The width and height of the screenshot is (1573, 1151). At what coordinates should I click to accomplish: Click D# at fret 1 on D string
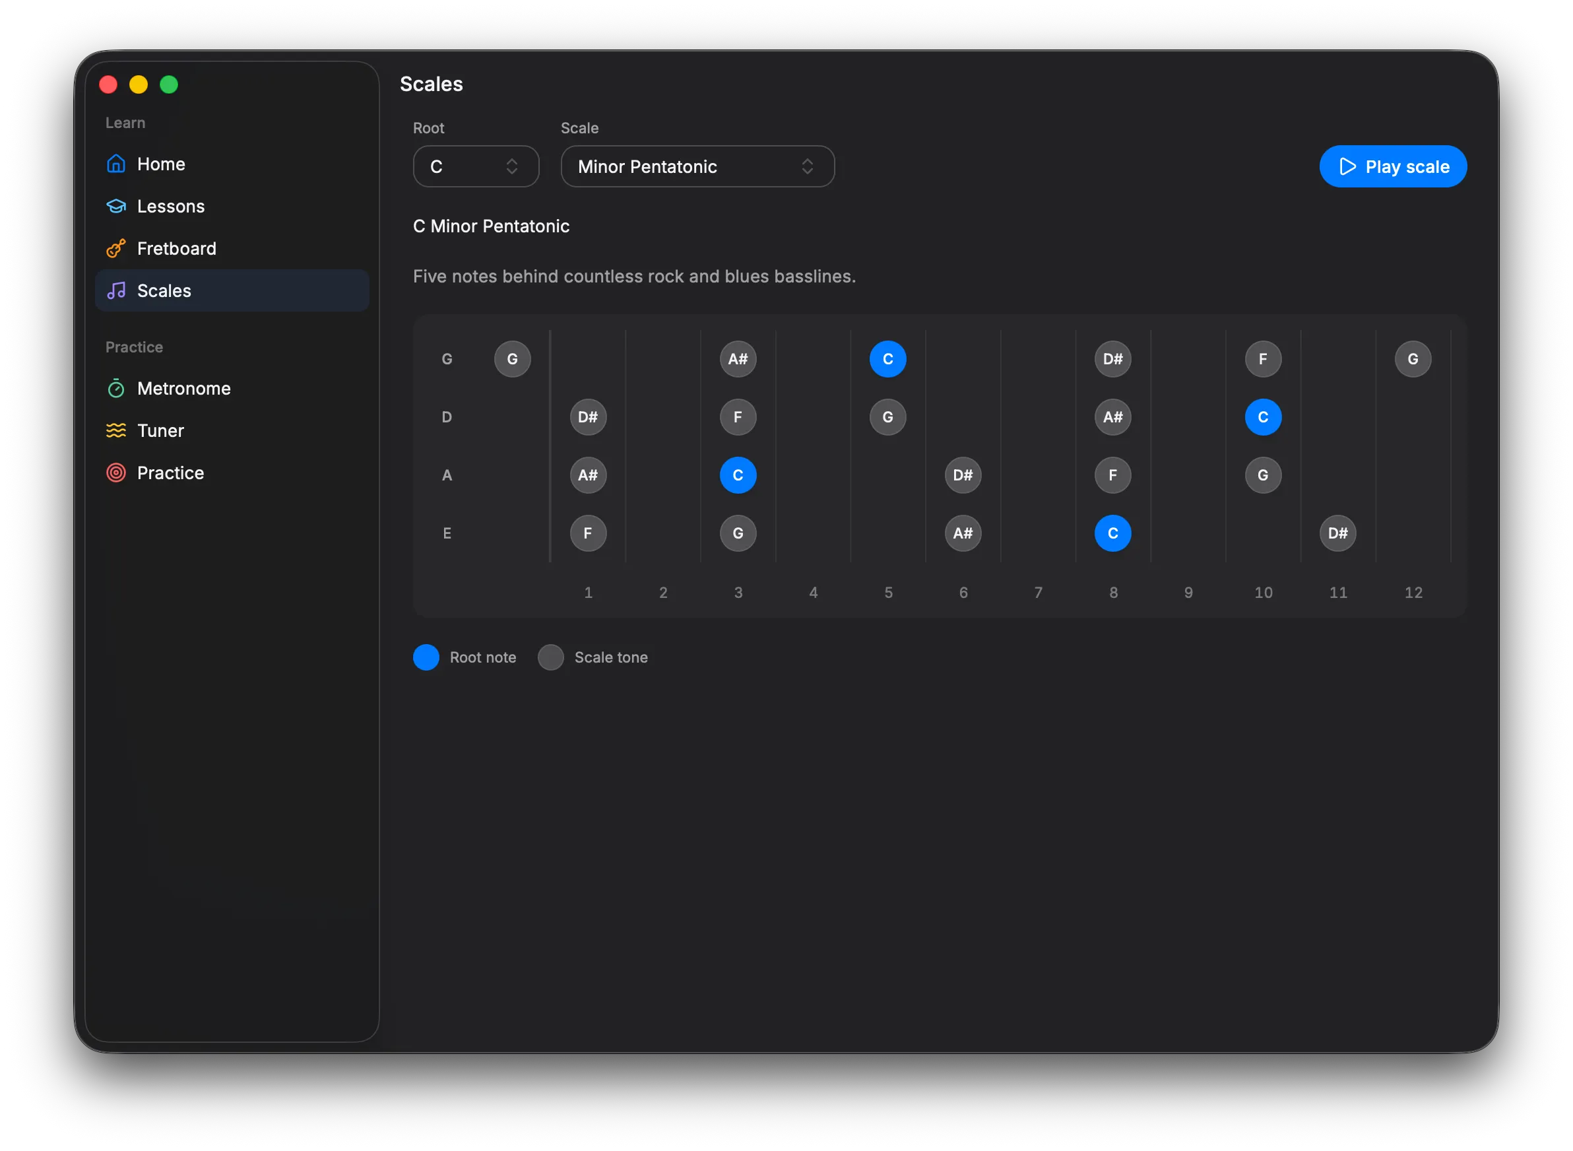coord(588,417)
